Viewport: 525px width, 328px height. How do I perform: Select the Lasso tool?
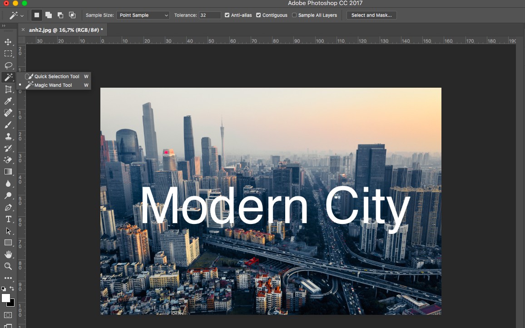click(x=8, y=65)
